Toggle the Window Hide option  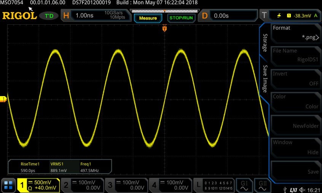pos(295,147)
